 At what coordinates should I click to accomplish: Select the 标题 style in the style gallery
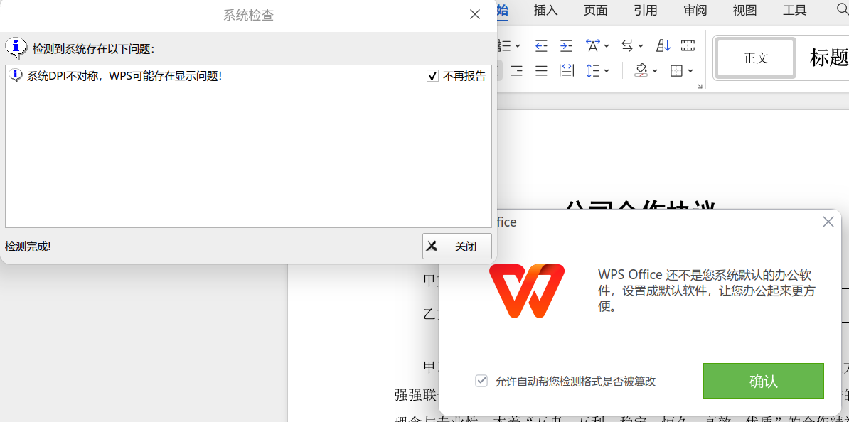tap(828, 58)
